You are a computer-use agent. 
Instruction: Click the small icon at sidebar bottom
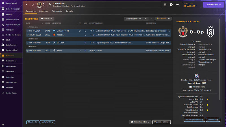tap(3, 125)
